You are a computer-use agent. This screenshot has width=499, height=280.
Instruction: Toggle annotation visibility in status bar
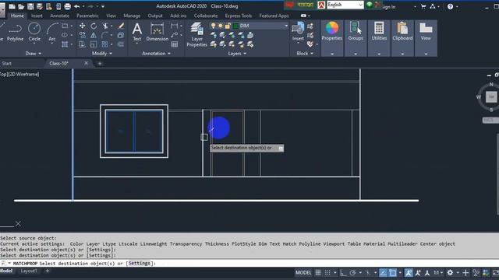click(409, 273)
